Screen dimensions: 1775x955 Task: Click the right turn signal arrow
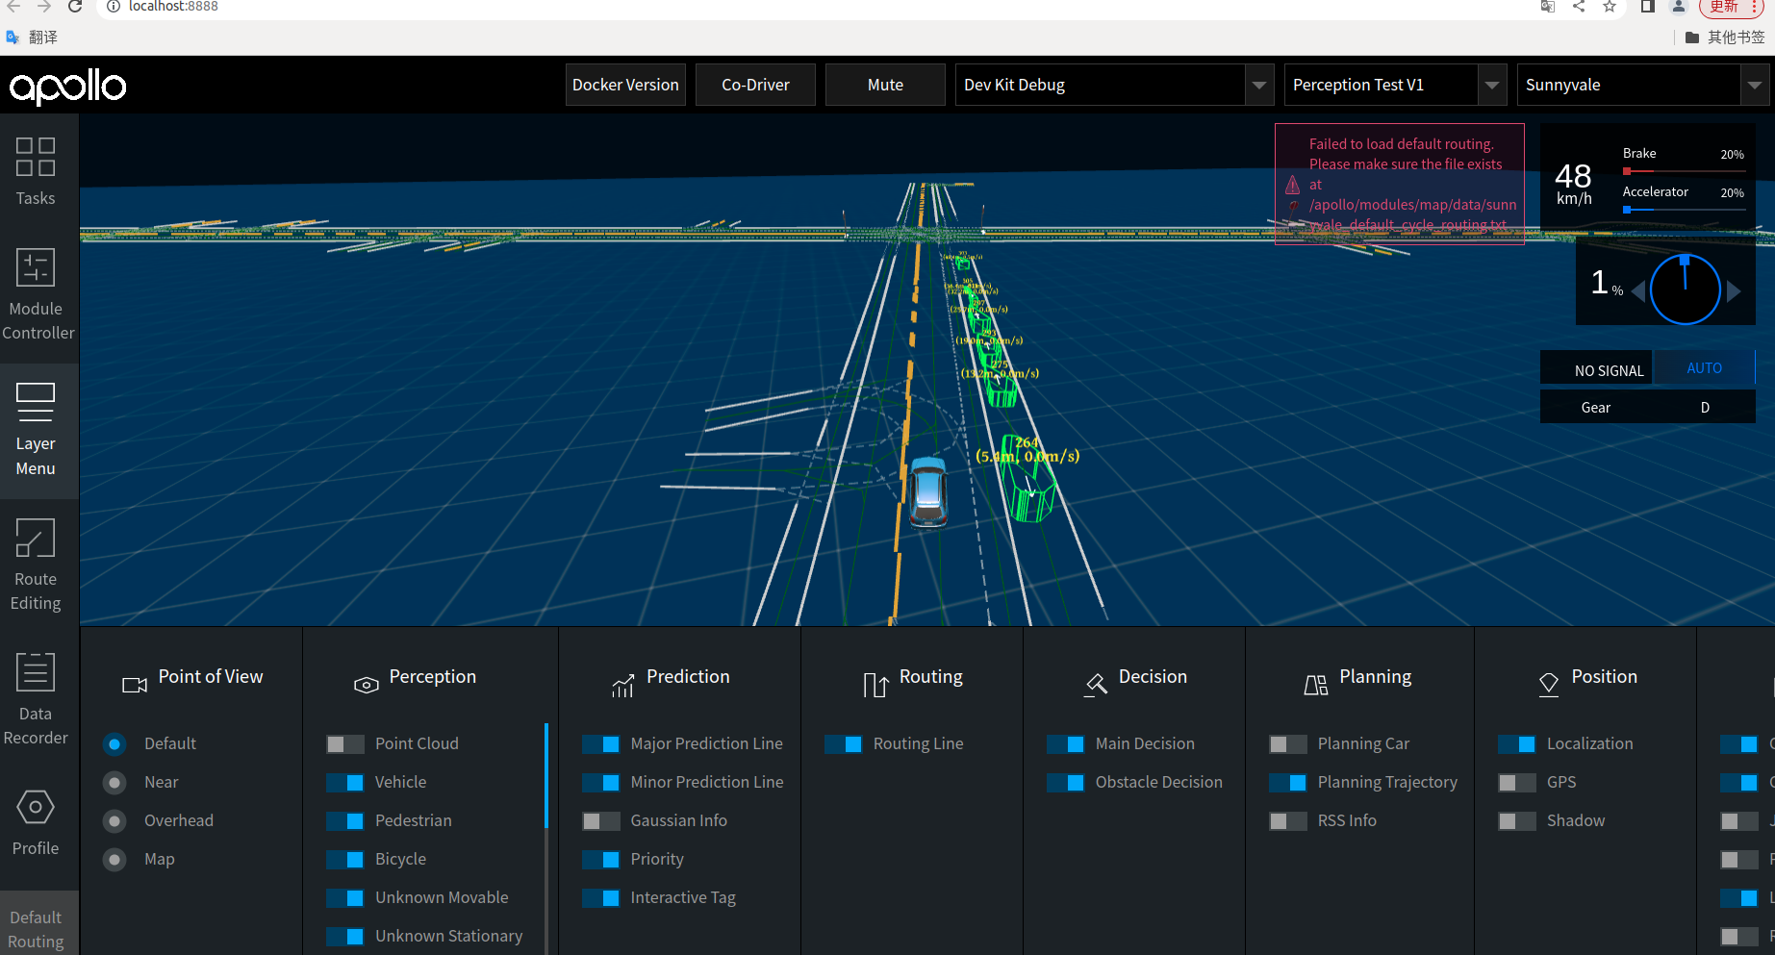tap(1734, 291)
